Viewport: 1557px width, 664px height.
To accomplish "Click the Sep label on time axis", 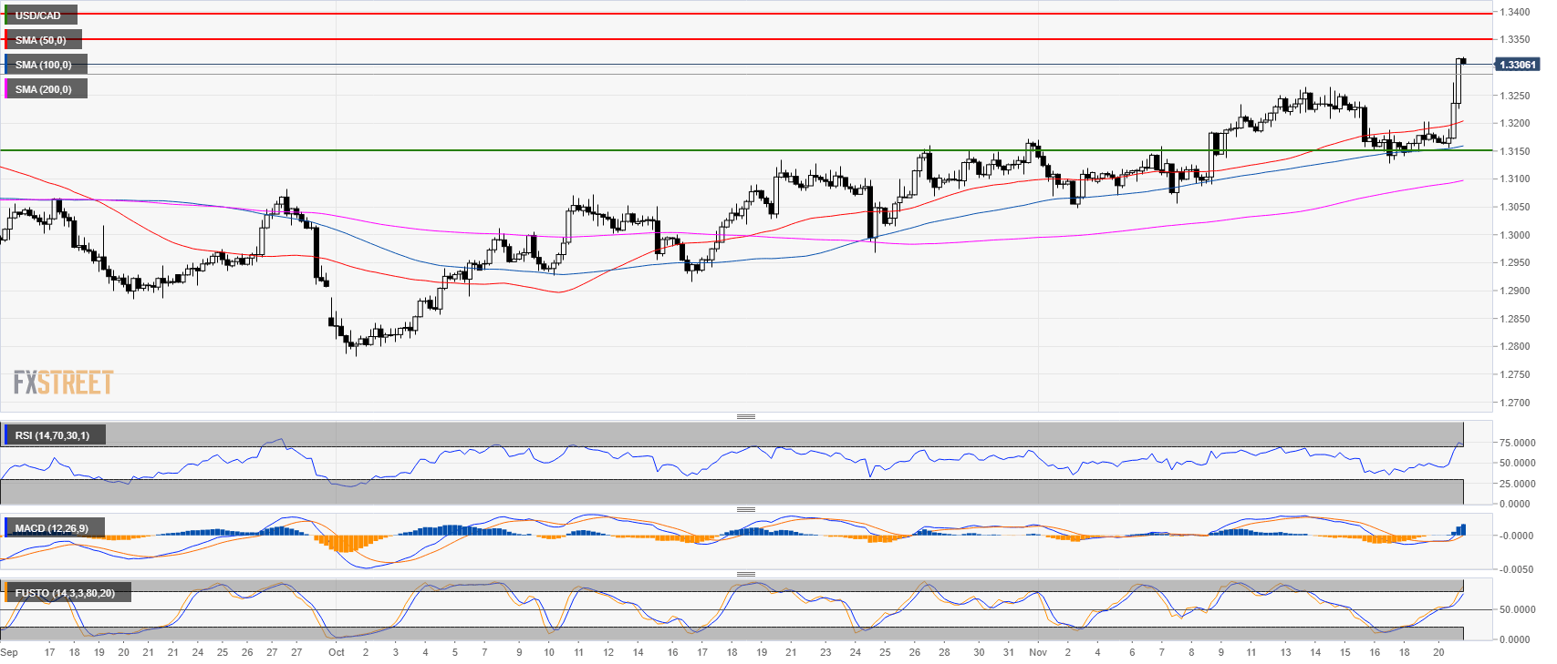I will pyautogui.click(x=9, y=652).
